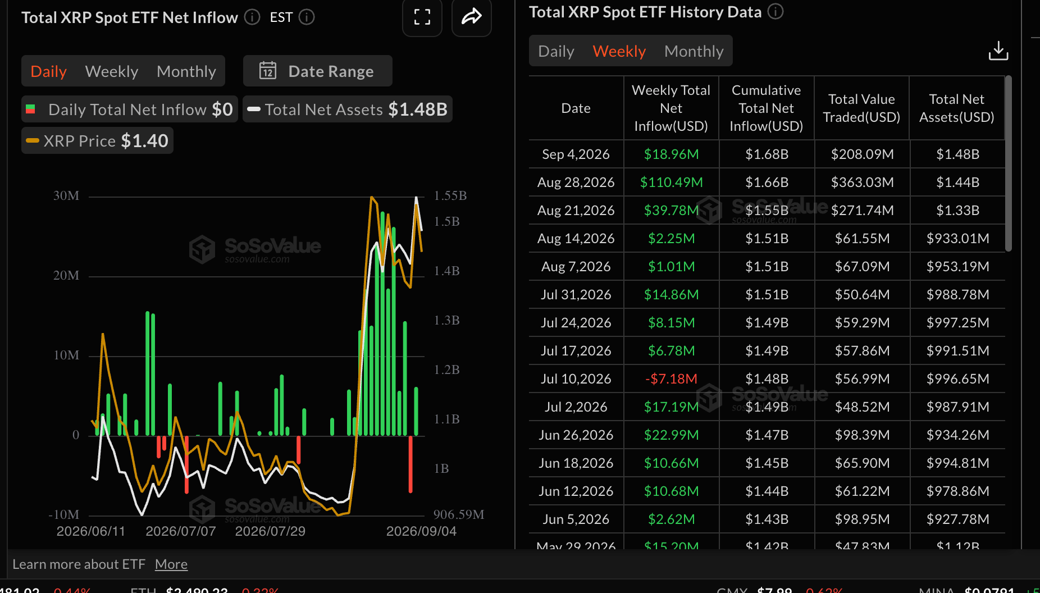Click the $208.09M value traded cell

(x=863, y=154)
